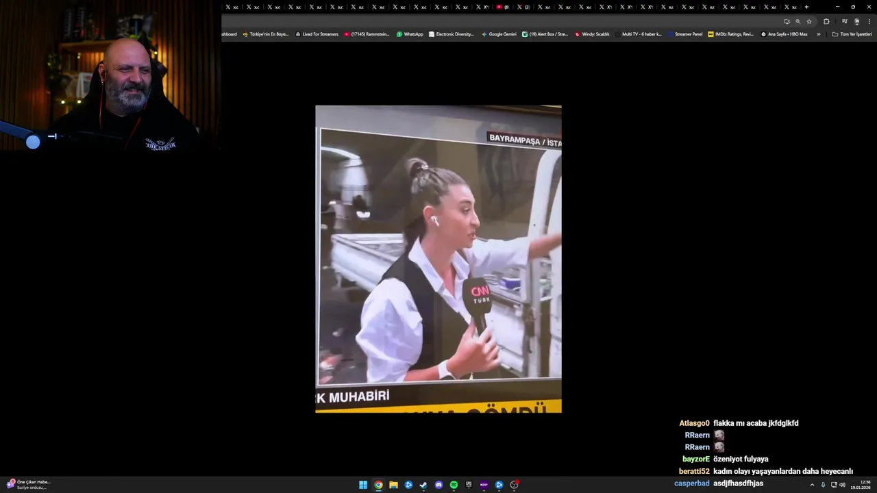This screenshot has height=493, width=877.
Task: Open the zoom magnifier in the address bar
Action: 798,21
